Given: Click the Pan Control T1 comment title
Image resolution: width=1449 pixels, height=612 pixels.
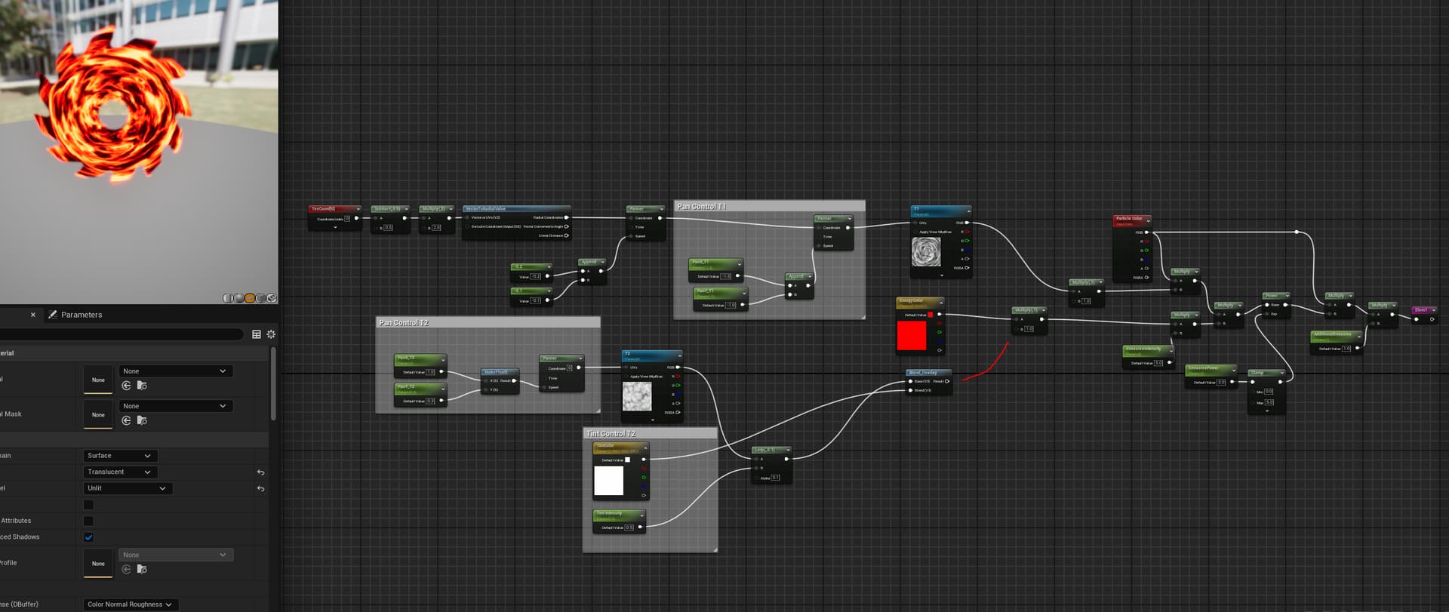Looking at the screenshot, I should click(x=701, y=206).
